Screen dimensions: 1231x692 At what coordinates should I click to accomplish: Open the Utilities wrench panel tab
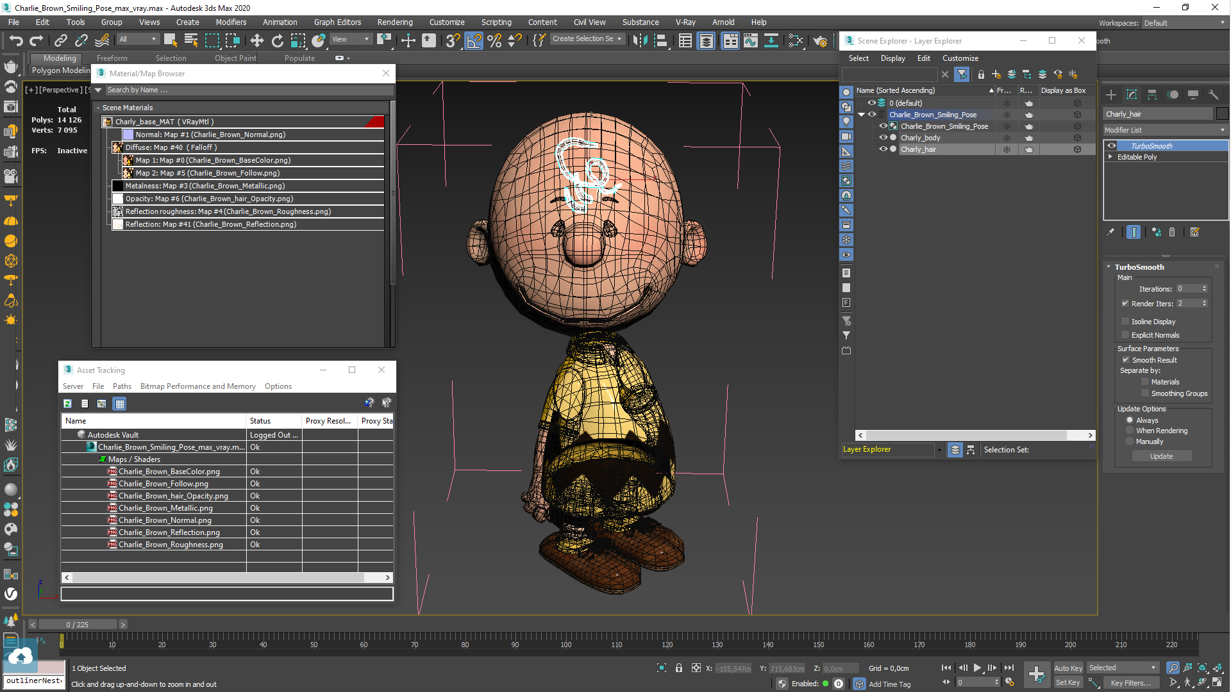1214,95
